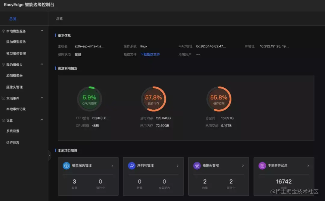The image size is (325, 201).
Task: Click MAC address value 6c:92:bf:46:82:47...
Action: pos(211,46)
